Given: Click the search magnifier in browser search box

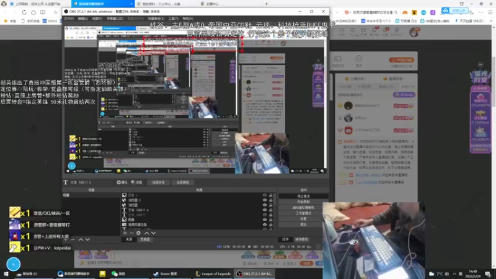Looking at the screenshot, I should click(x=396, y=12).
